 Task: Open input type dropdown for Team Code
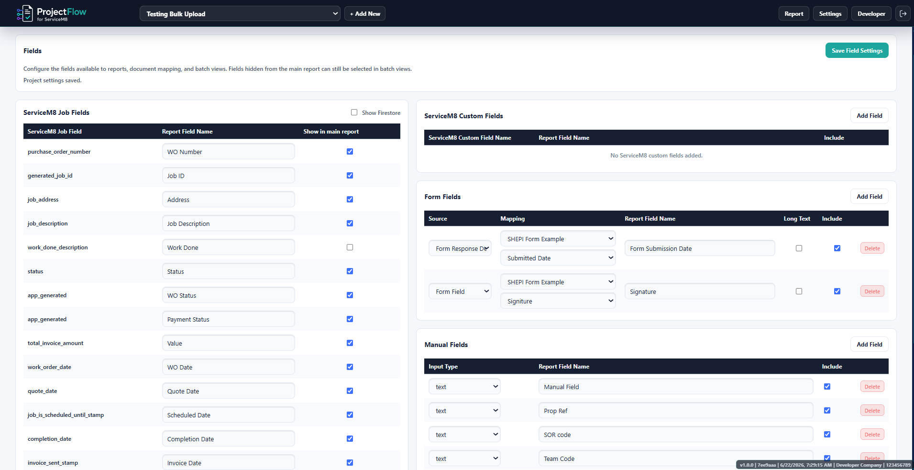(x=464, y=459)
